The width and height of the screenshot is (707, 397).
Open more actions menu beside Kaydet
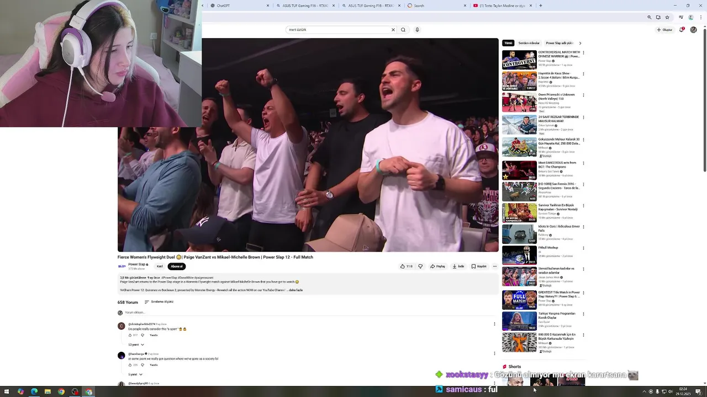(x=494, y=266)
